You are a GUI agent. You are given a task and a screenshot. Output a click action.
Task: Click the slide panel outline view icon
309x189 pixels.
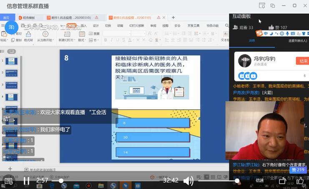click(x=2, y=51)
